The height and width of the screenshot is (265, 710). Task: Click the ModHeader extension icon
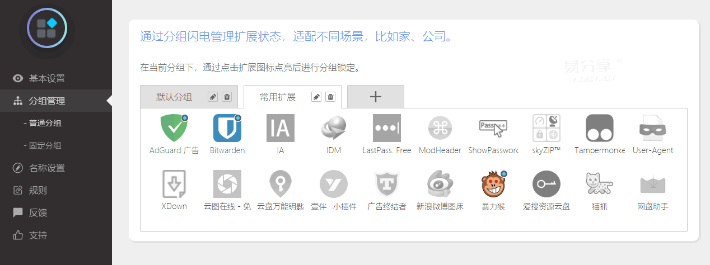440,128
